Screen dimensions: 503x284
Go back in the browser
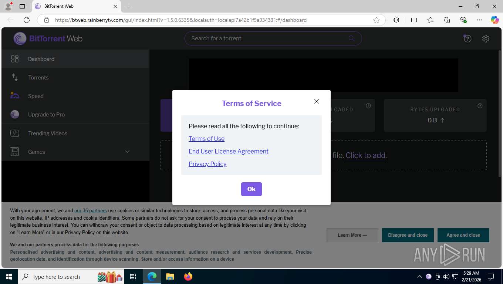coord(10,20)
